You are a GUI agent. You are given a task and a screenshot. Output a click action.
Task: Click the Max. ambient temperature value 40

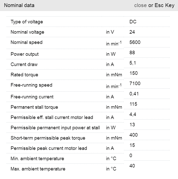[x=132, y=166]
